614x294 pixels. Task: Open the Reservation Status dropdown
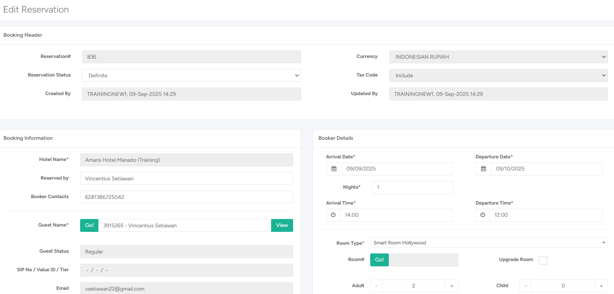[x=191, y=75]
